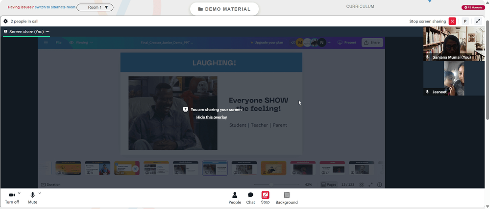This screenshot has width=490, height=209.
Task: Open the Room 1 dropdown
Action: (x=95, y=7)
